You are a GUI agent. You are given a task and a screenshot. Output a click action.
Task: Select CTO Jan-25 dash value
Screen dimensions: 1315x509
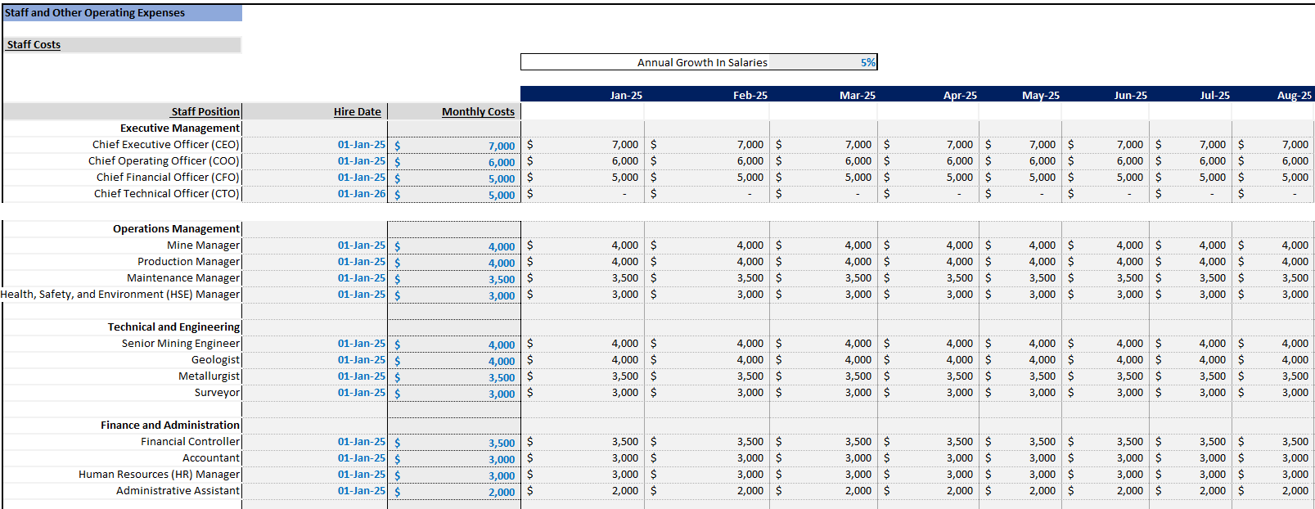coord(583,194)
